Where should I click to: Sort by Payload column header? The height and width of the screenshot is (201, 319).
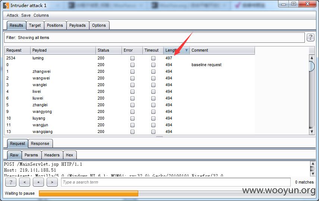point(63,50)
